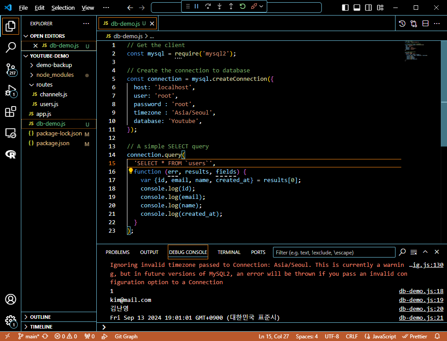Open Explorer views and more actions menu
Viewport: 447px width, 341px height.
86,24
